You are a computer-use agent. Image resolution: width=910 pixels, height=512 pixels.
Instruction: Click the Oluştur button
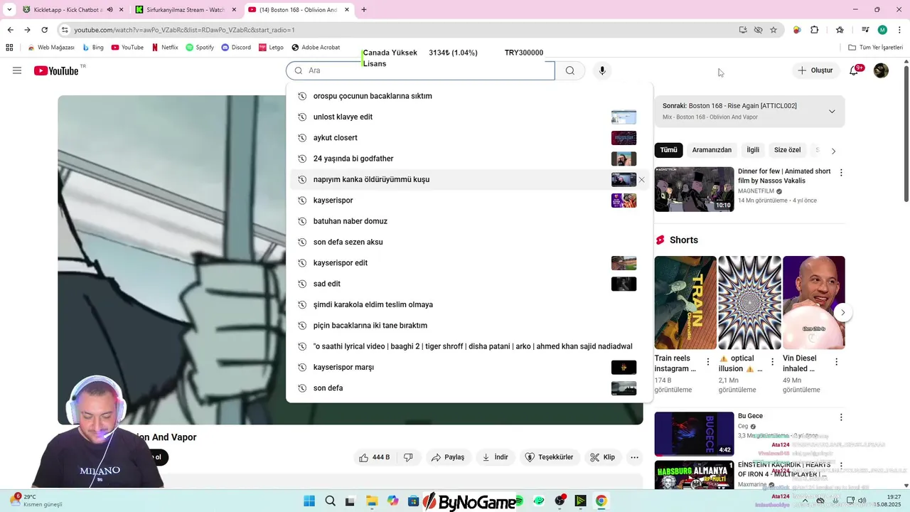coord(815,70)
